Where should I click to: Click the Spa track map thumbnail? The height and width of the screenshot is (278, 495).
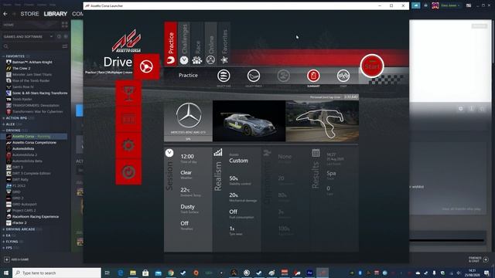(322, 121)
